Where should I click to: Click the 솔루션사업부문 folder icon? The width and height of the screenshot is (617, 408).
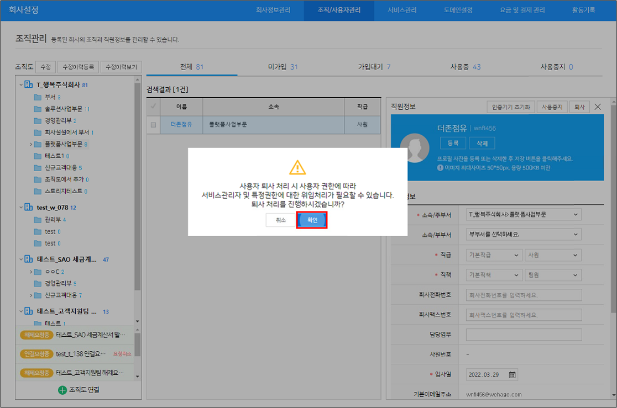tap(38, 109)
